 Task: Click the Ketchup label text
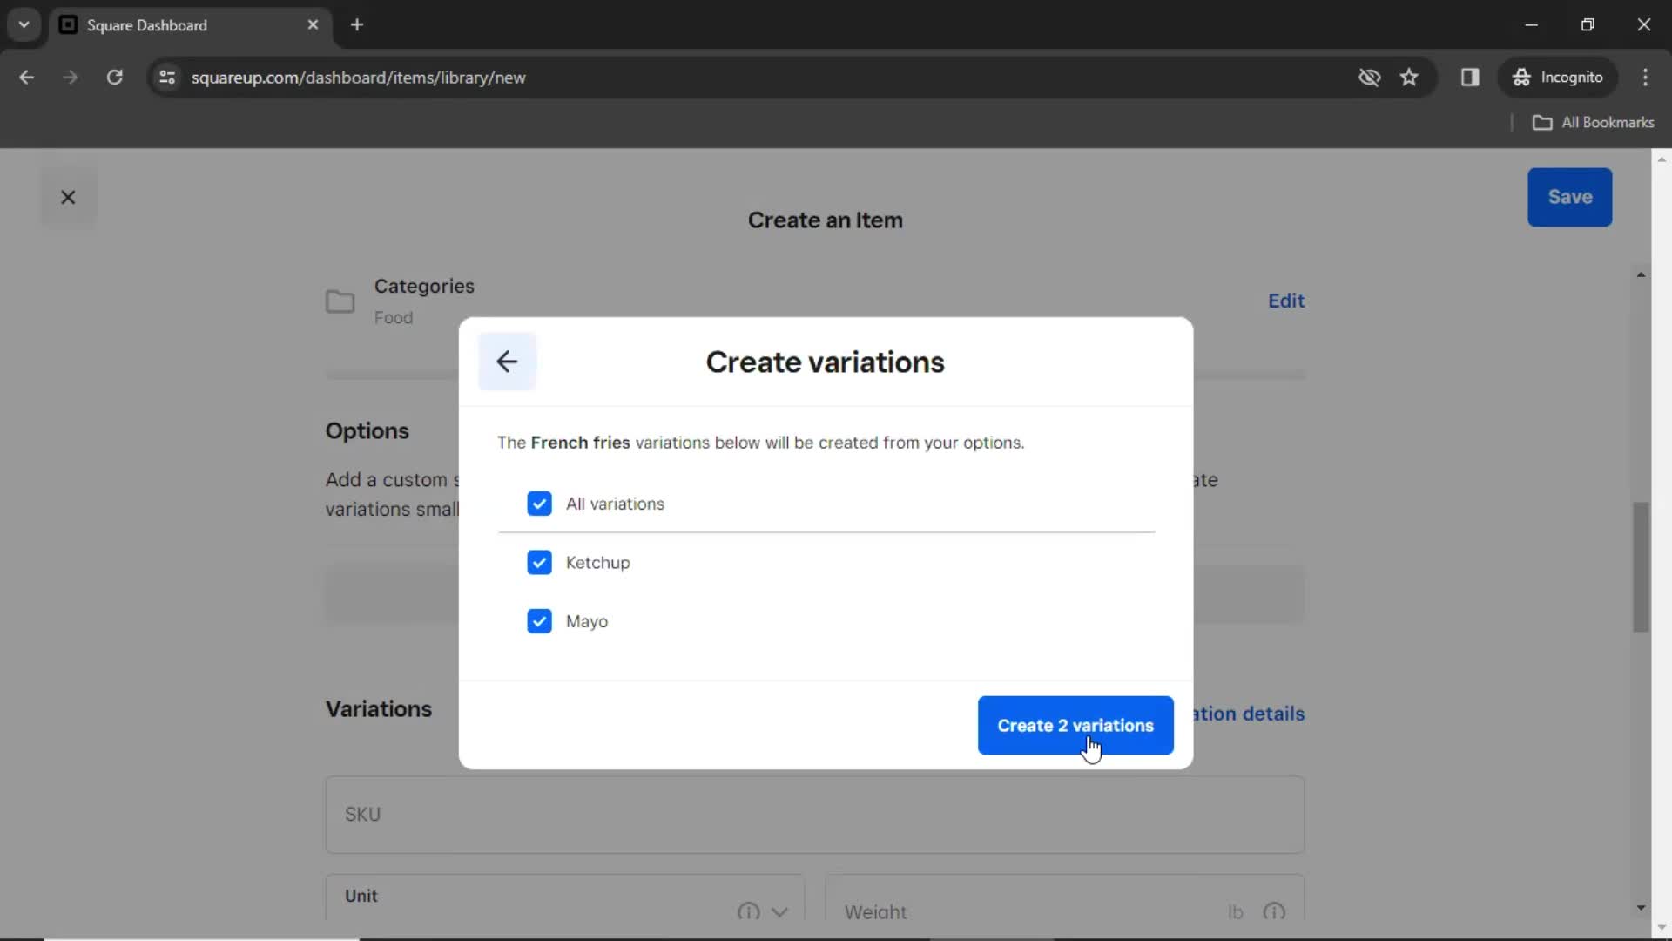[x=597, y=563]
